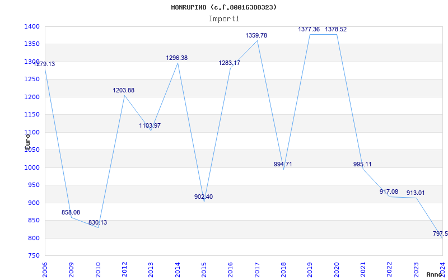Click y-axis value 750
Image resolution: width=448 pixels, height=280 pixels.
pos(34,256)
